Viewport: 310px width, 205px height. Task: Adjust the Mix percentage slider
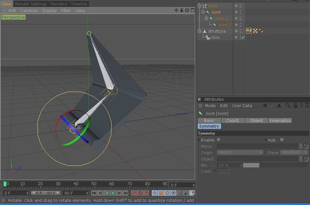click(x=275, y=165)
